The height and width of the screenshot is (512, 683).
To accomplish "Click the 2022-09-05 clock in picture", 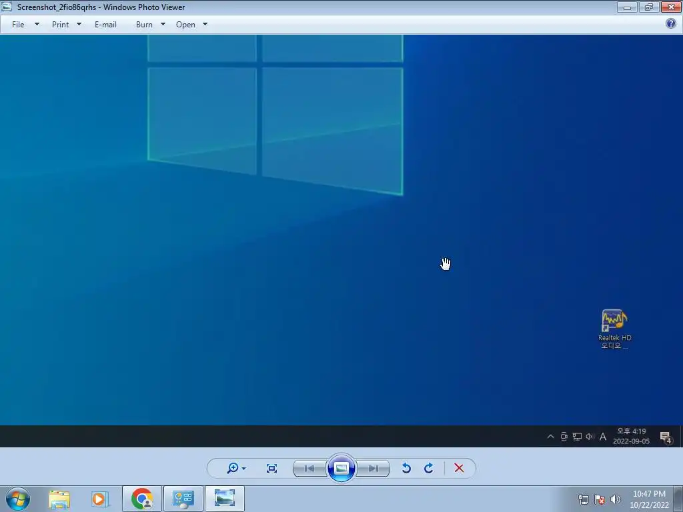I will tap(631, 436).
